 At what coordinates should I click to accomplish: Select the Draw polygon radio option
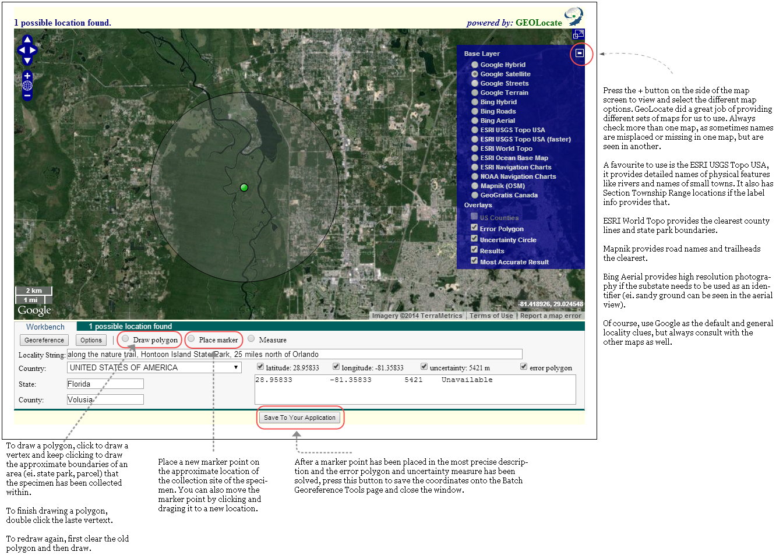[125, 339]
